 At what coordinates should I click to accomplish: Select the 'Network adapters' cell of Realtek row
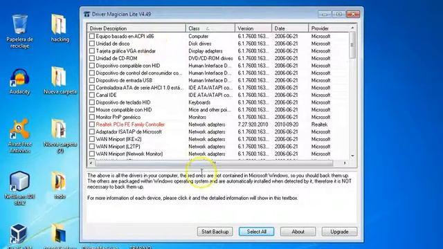coord(207,124)
